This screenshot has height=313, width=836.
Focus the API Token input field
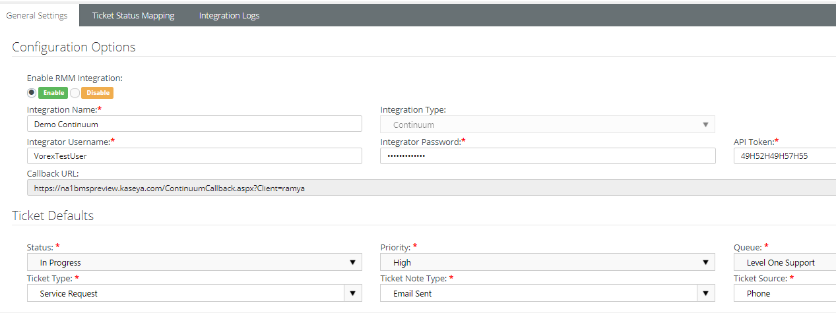pos(784,156)
